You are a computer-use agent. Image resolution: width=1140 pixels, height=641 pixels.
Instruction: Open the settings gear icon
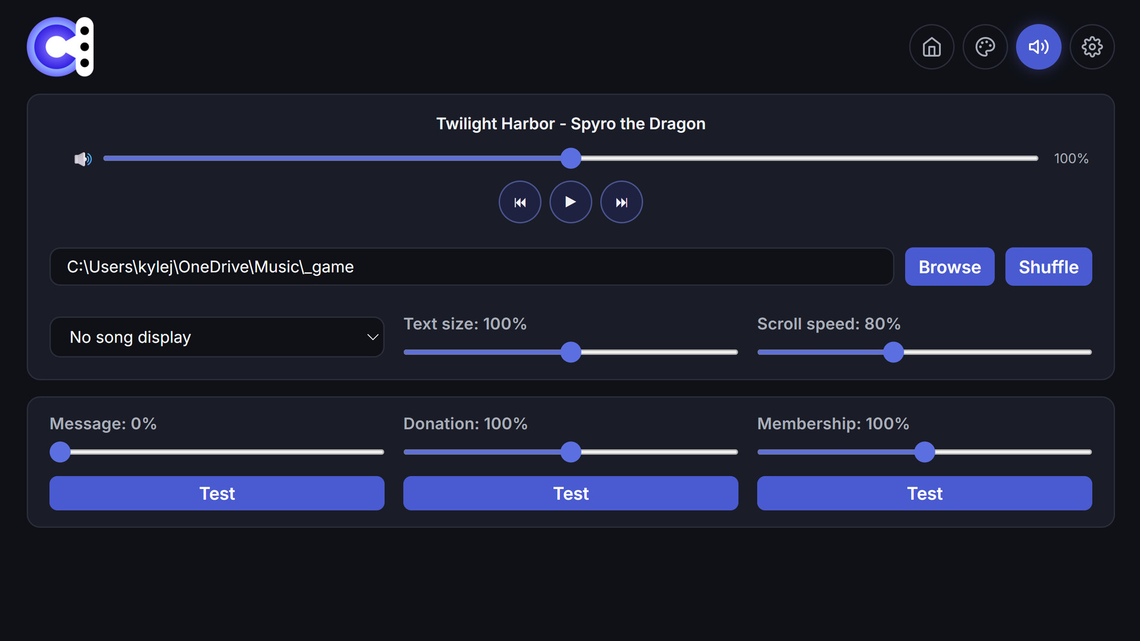click(x=1092, y=47)
